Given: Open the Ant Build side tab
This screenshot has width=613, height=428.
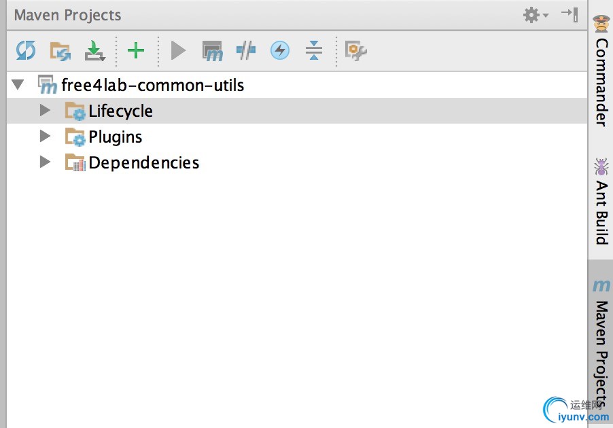Looking at the screenshot, I should pyautogui.click(x=601, y=201).
